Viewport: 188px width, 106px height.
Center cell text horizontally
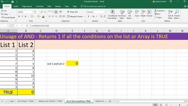(53, 16)
